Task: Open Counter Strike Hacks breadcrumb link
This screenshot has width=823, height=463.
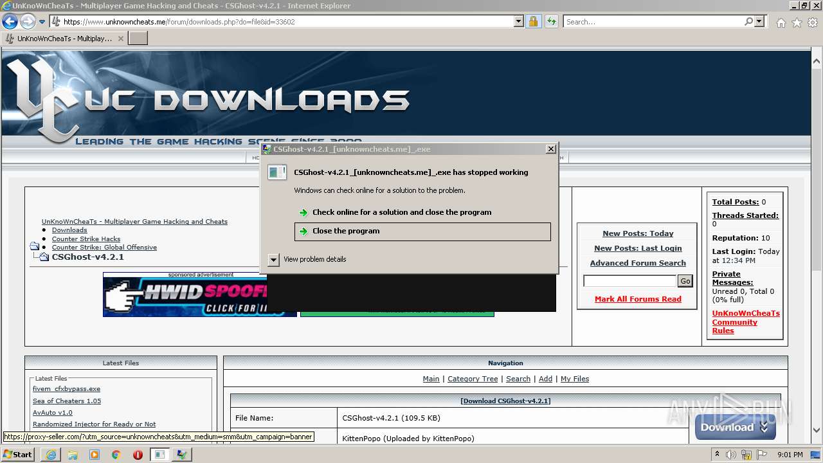Action: click(86, 239)
